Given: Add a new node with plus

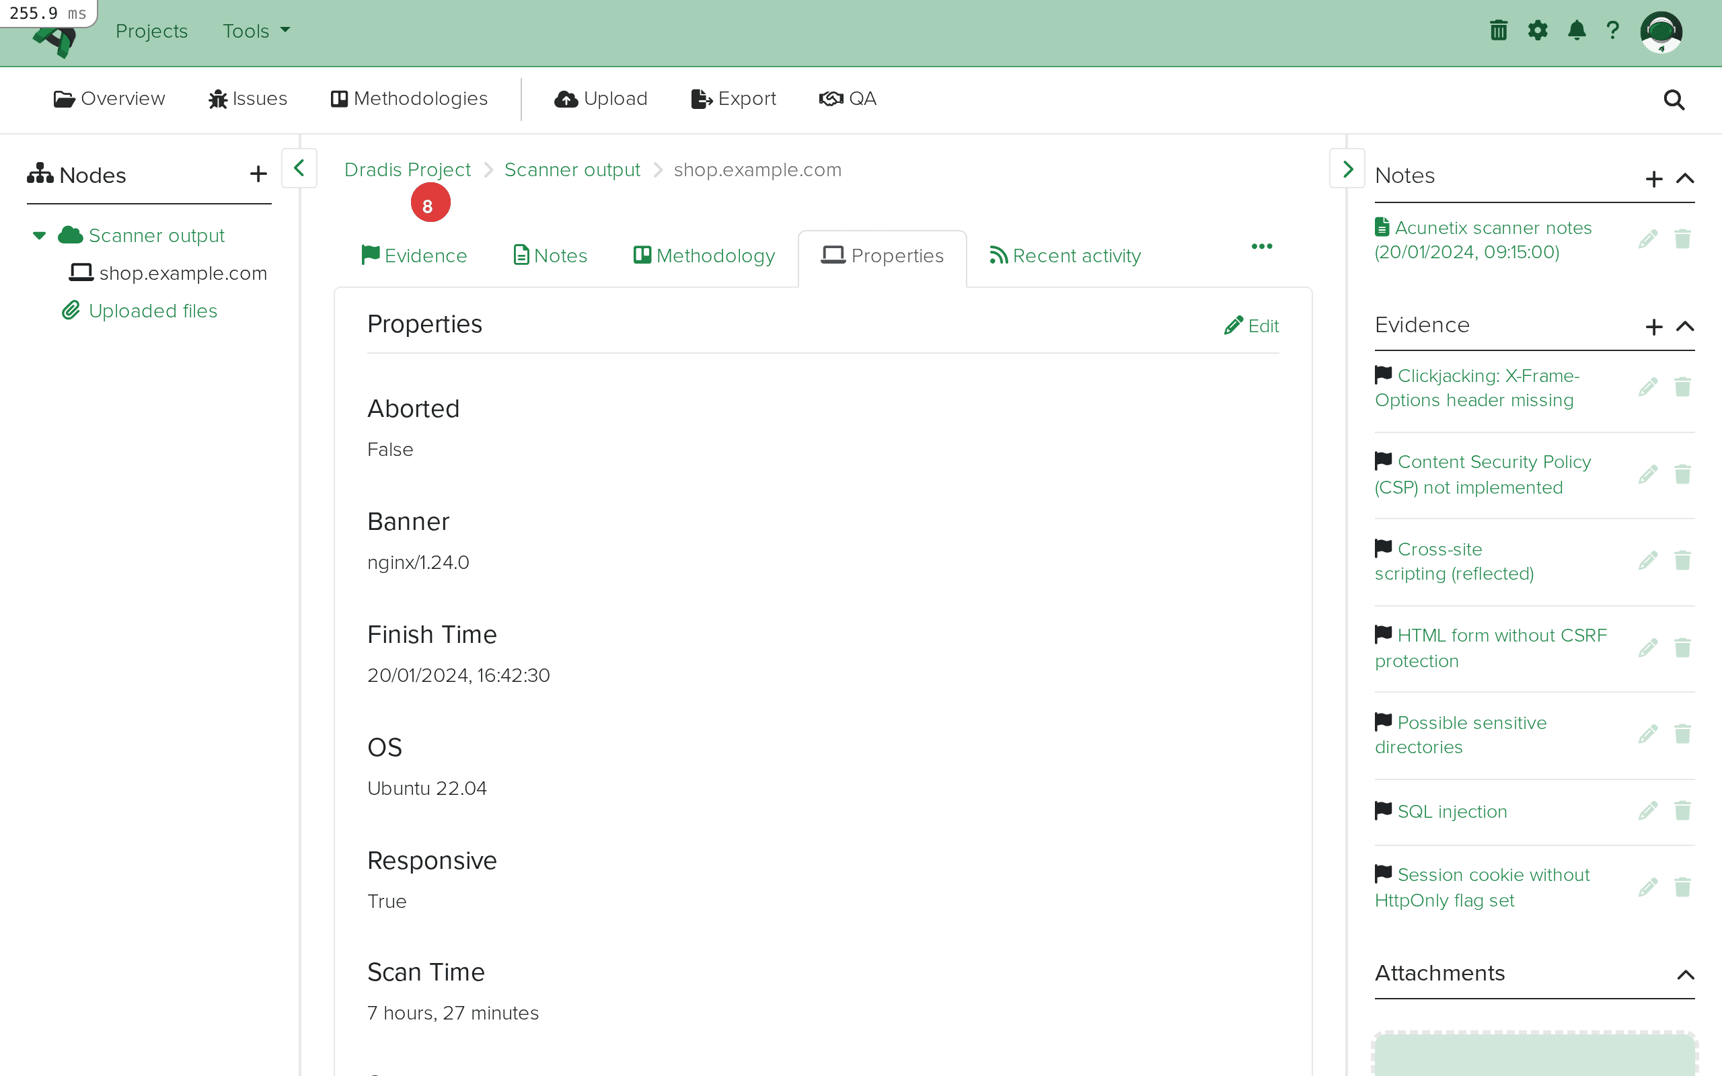Looking at the screenshot, I should [258, 174].
